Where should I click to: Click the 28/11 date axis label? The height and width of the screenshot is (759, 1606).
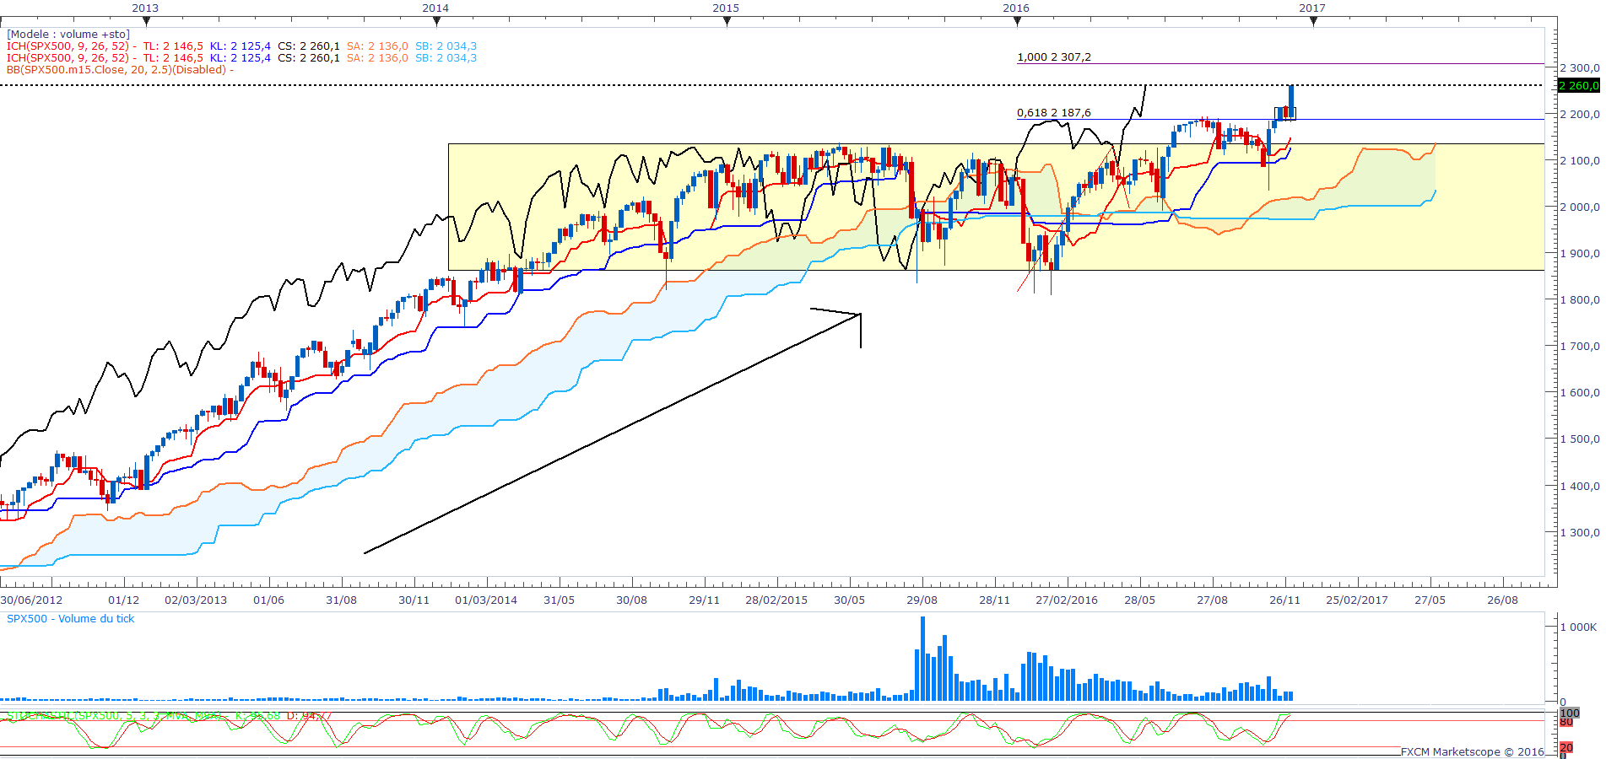coord(995,600)
